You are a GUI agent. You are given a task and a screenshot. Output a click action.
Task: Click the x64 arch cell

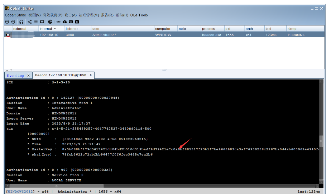(x=248, y=35)
